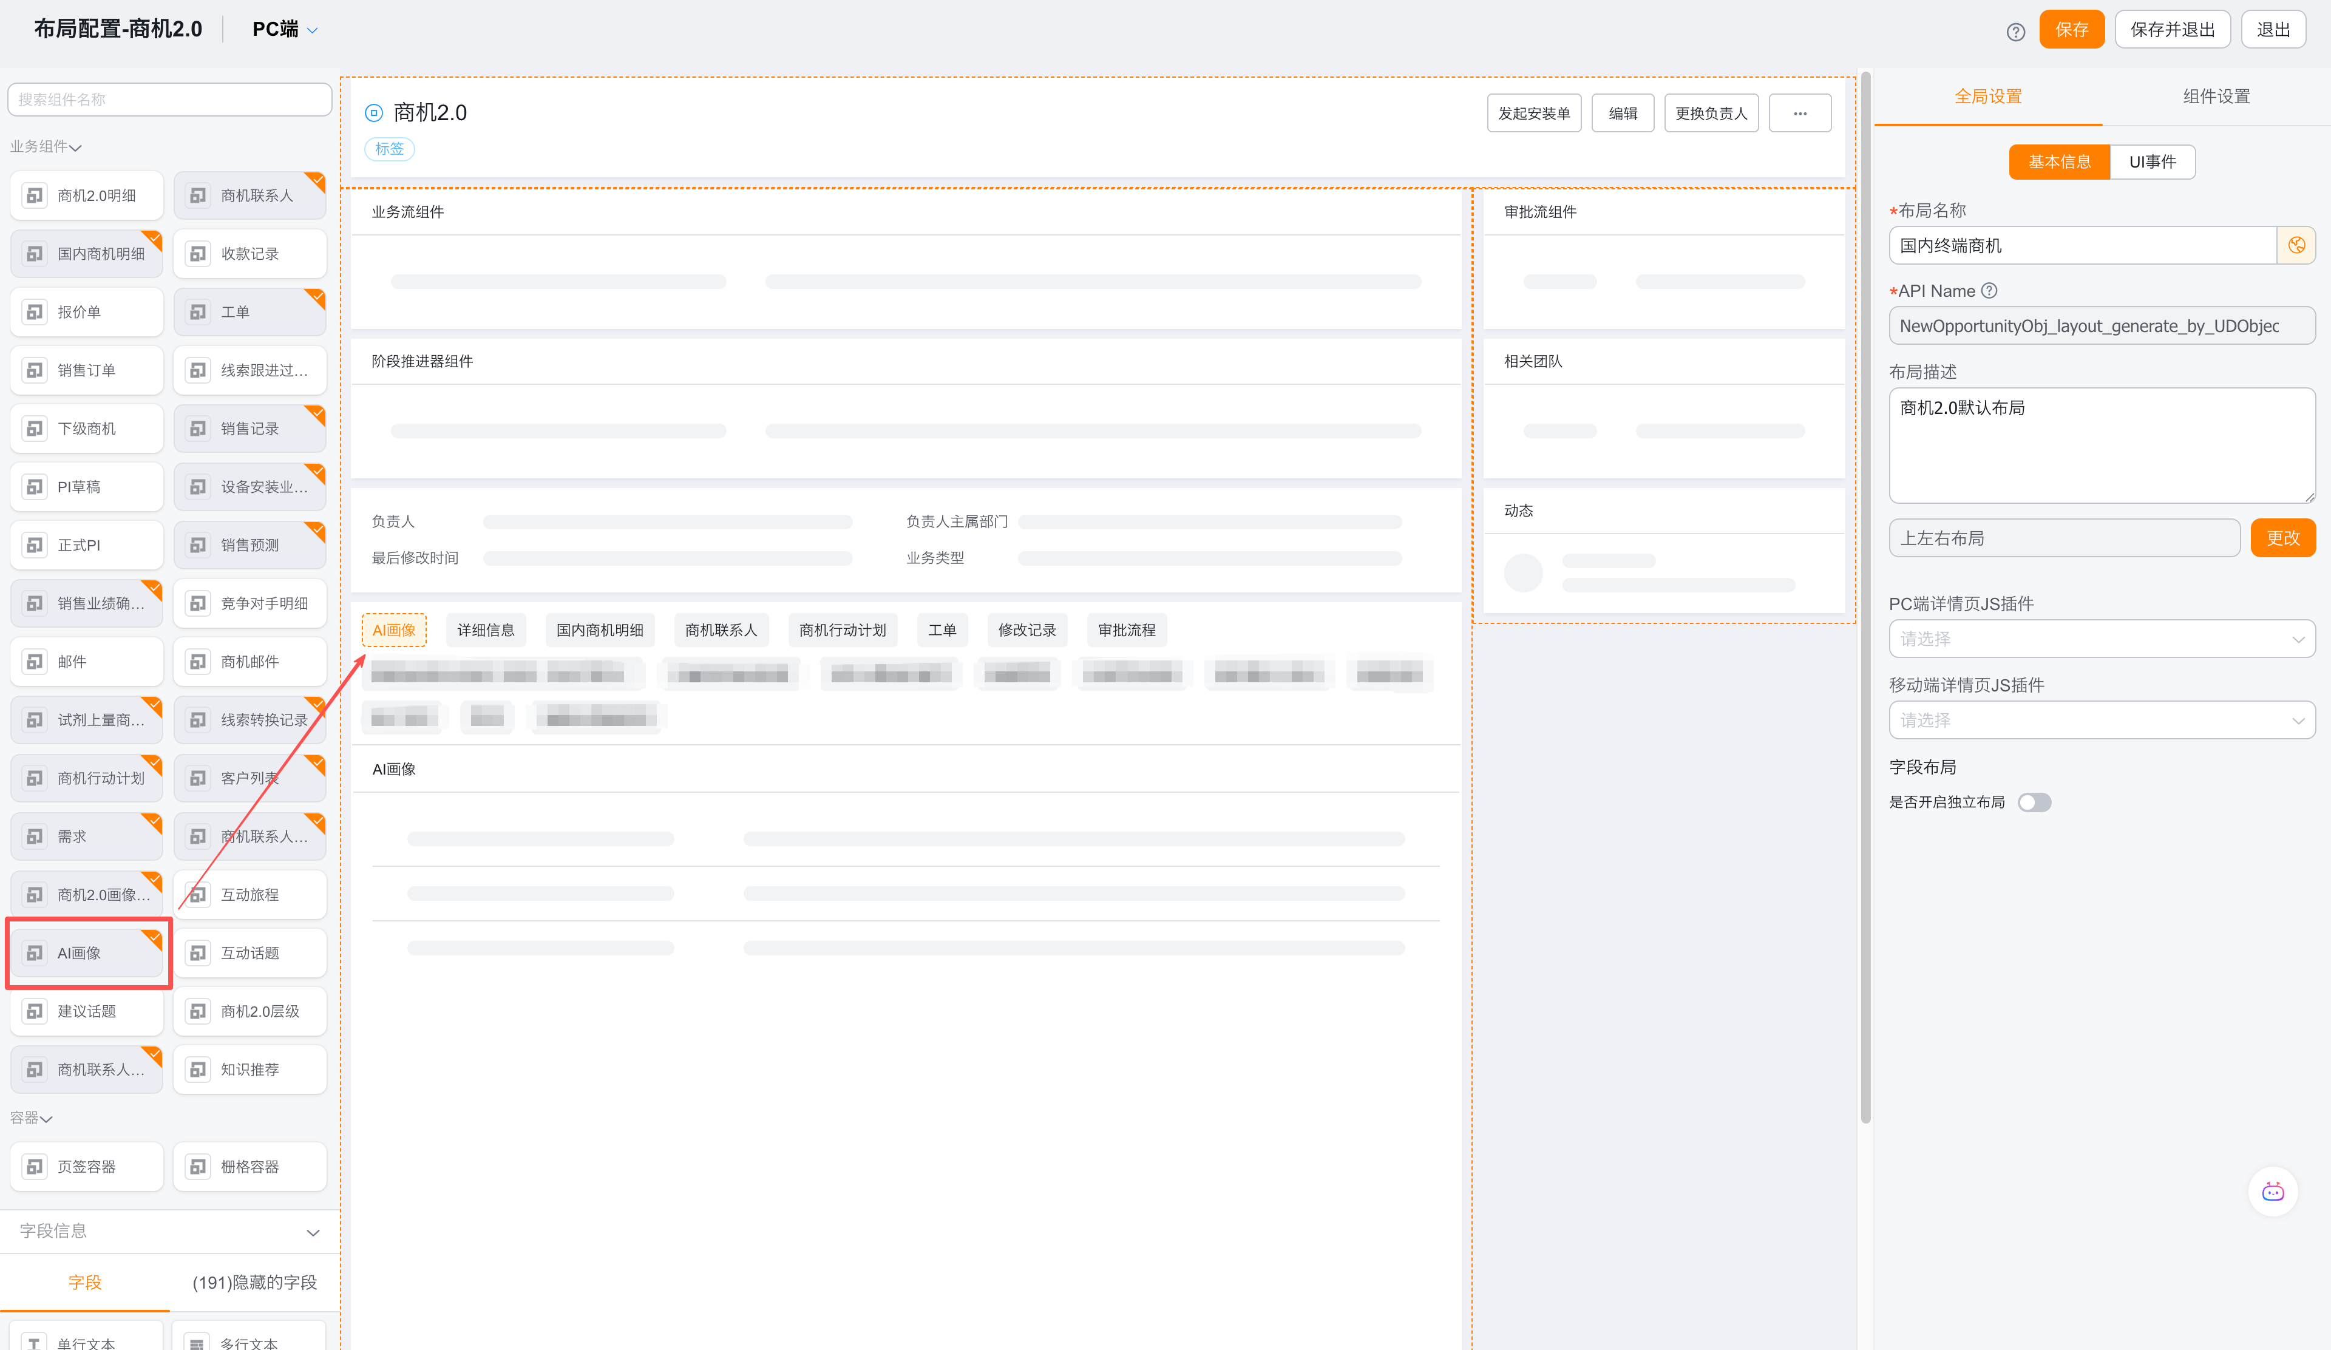Select the AI画像 component in sidebar
Viewport: 2331px width, 1350px height.
(88, 952)
